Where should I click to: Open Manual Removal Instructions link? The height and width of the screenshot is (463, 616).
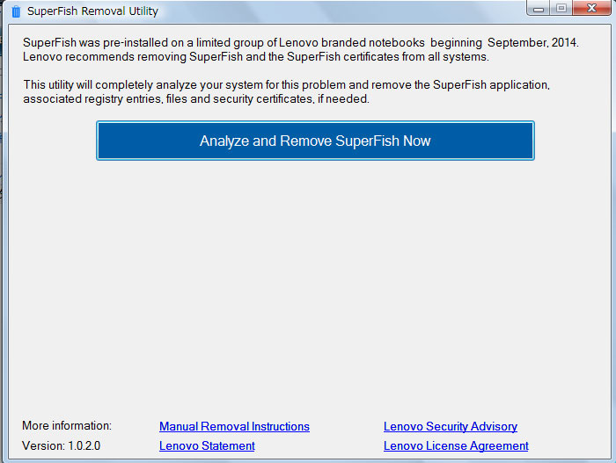[x=234, y=426]
